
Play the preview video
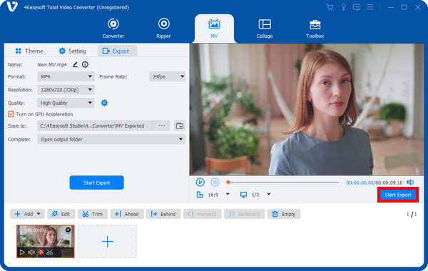pos(200,182)
